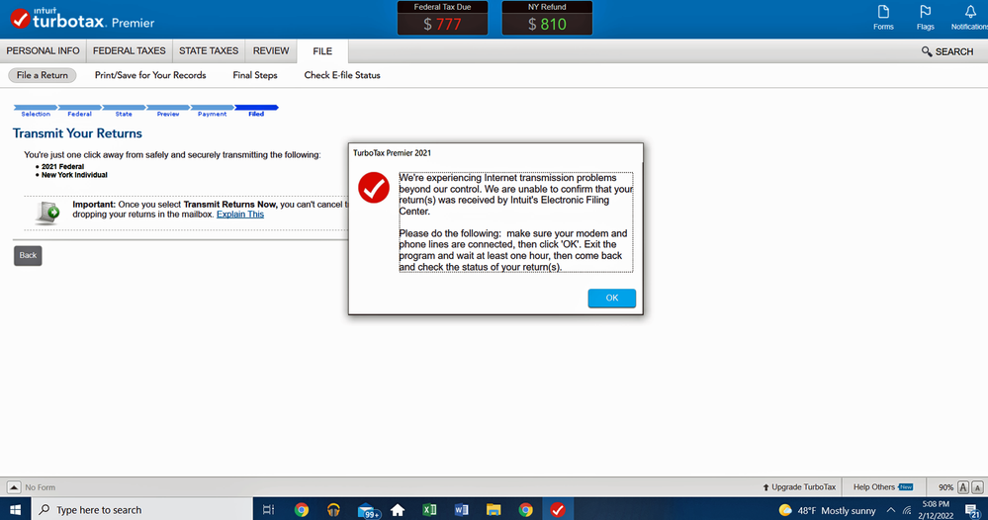
Task: Open Print/Save for Your Records
Action: click(x=150, y=75)
